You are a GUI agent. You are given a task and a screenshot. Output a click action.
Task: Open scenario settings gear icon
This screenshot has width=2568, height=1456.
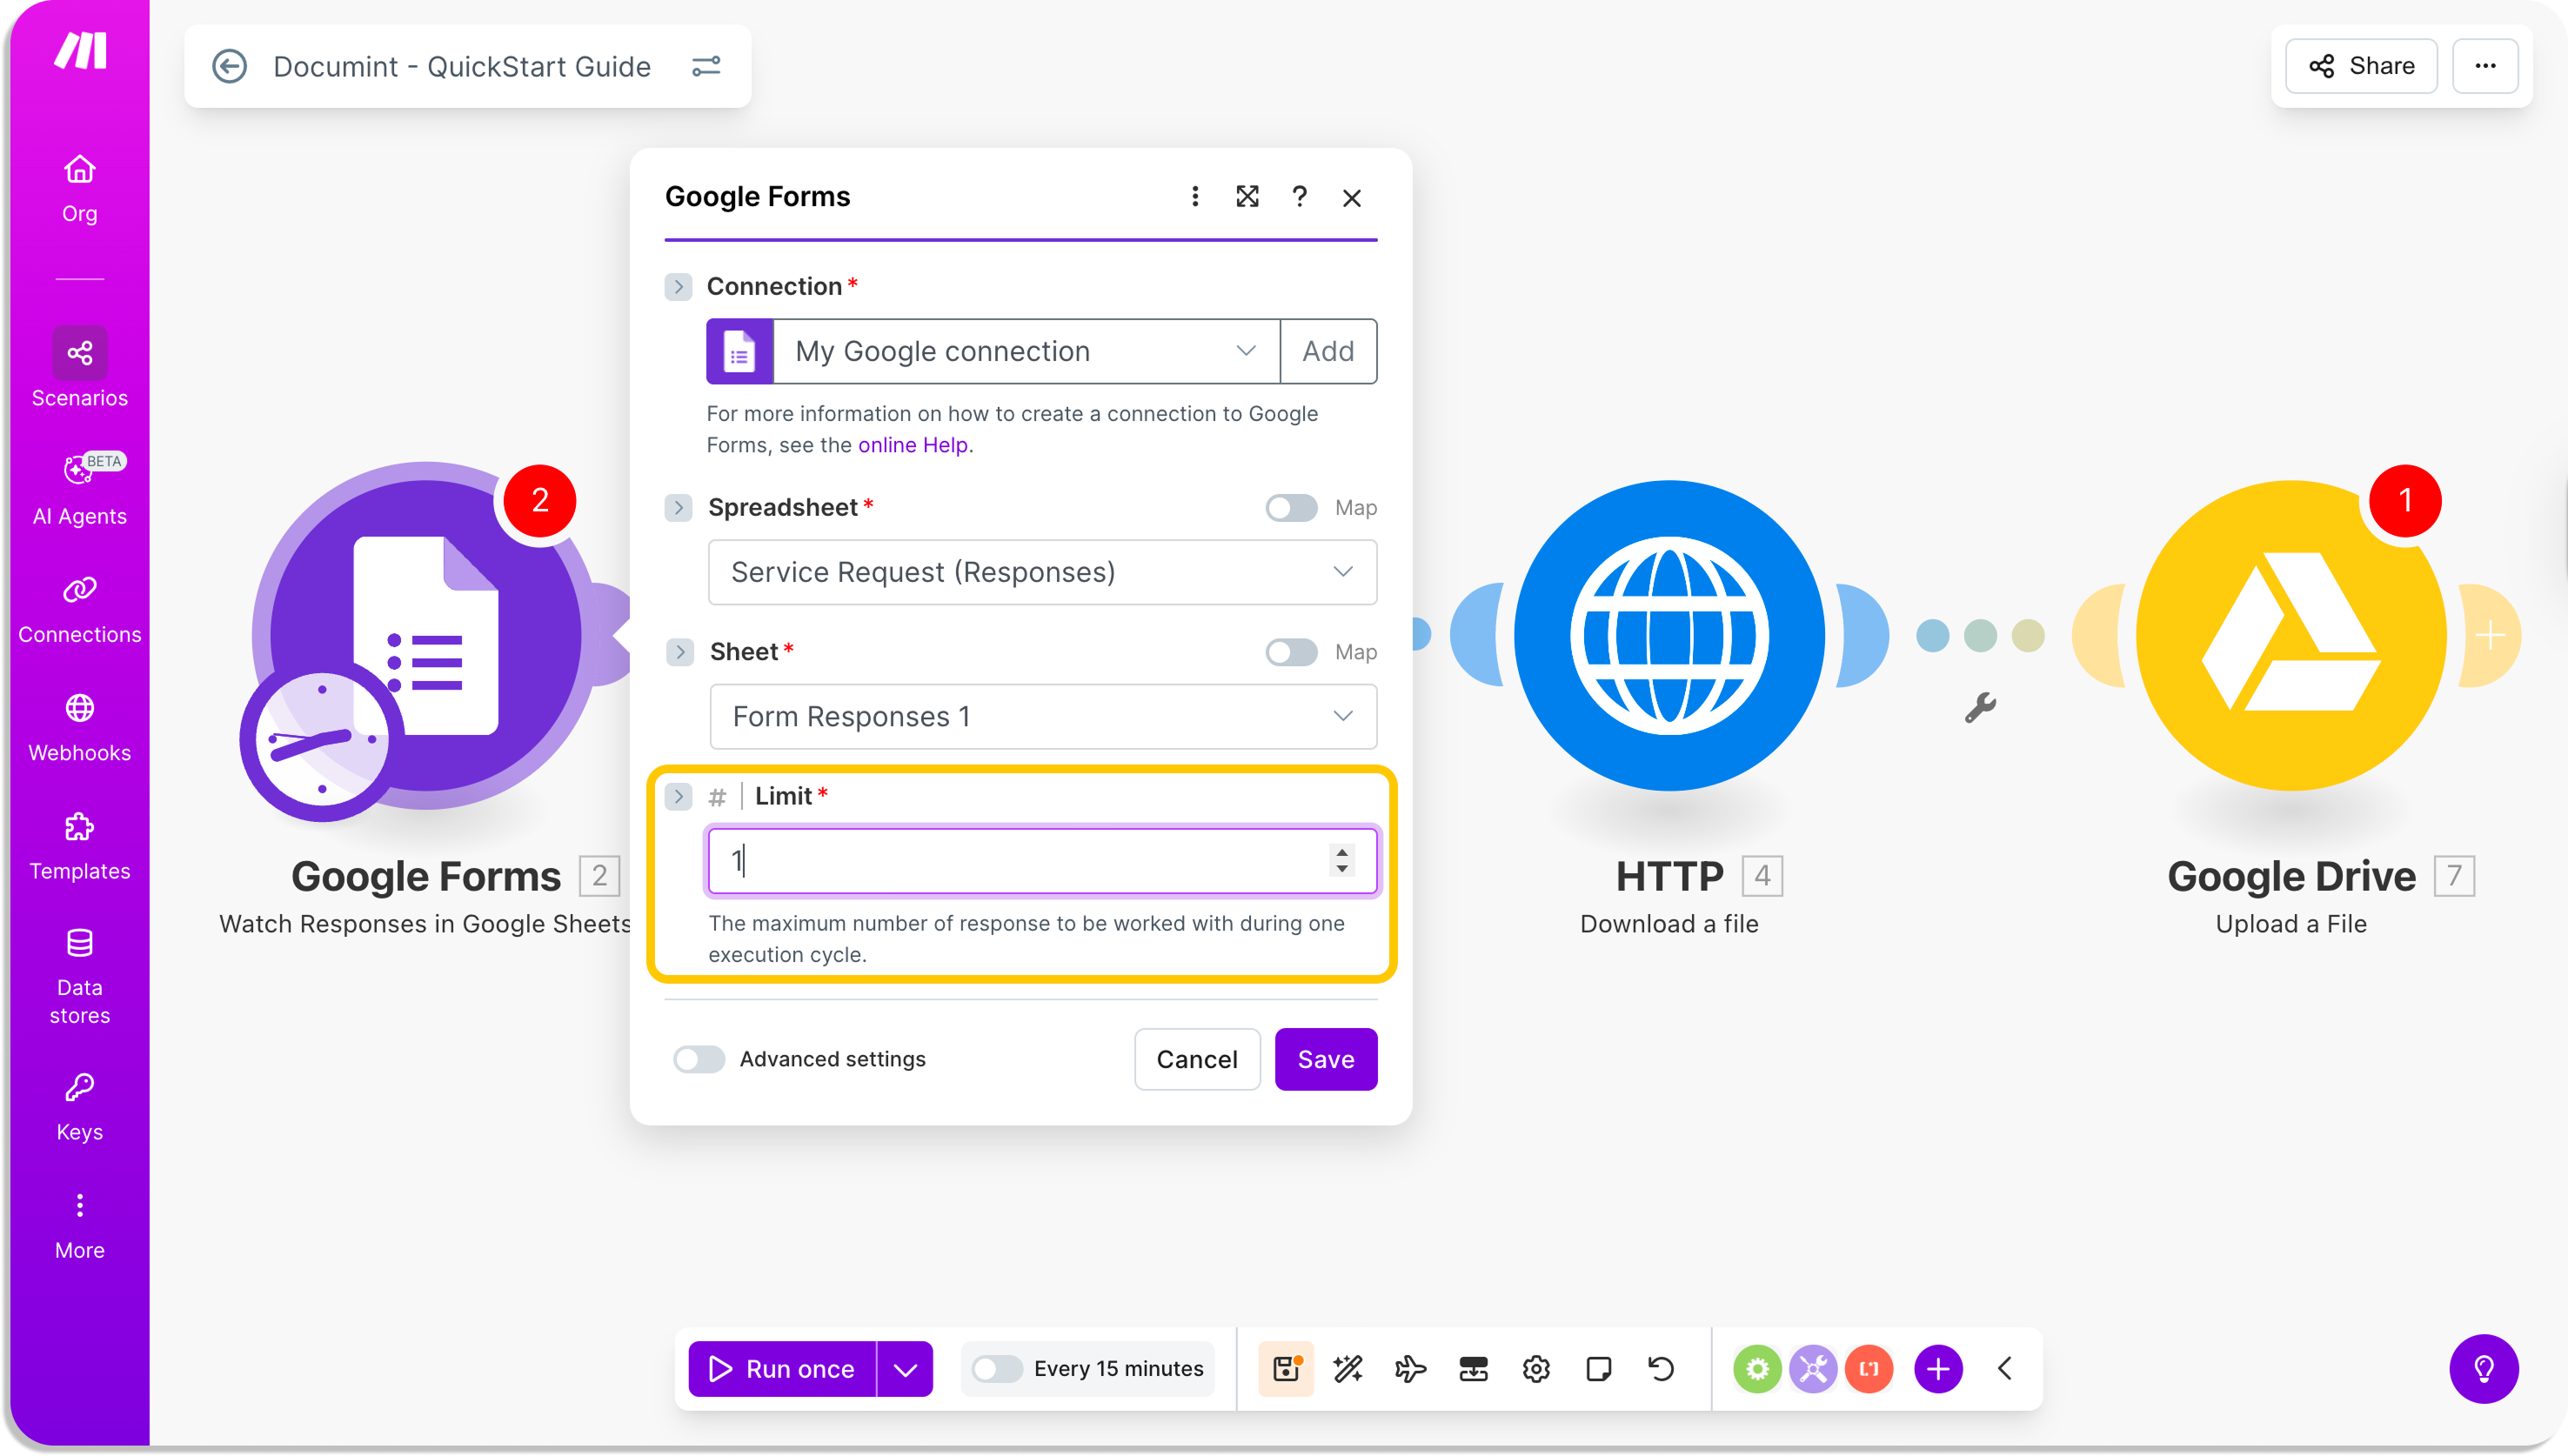pyautogui.click(x=1536, y=1369)
